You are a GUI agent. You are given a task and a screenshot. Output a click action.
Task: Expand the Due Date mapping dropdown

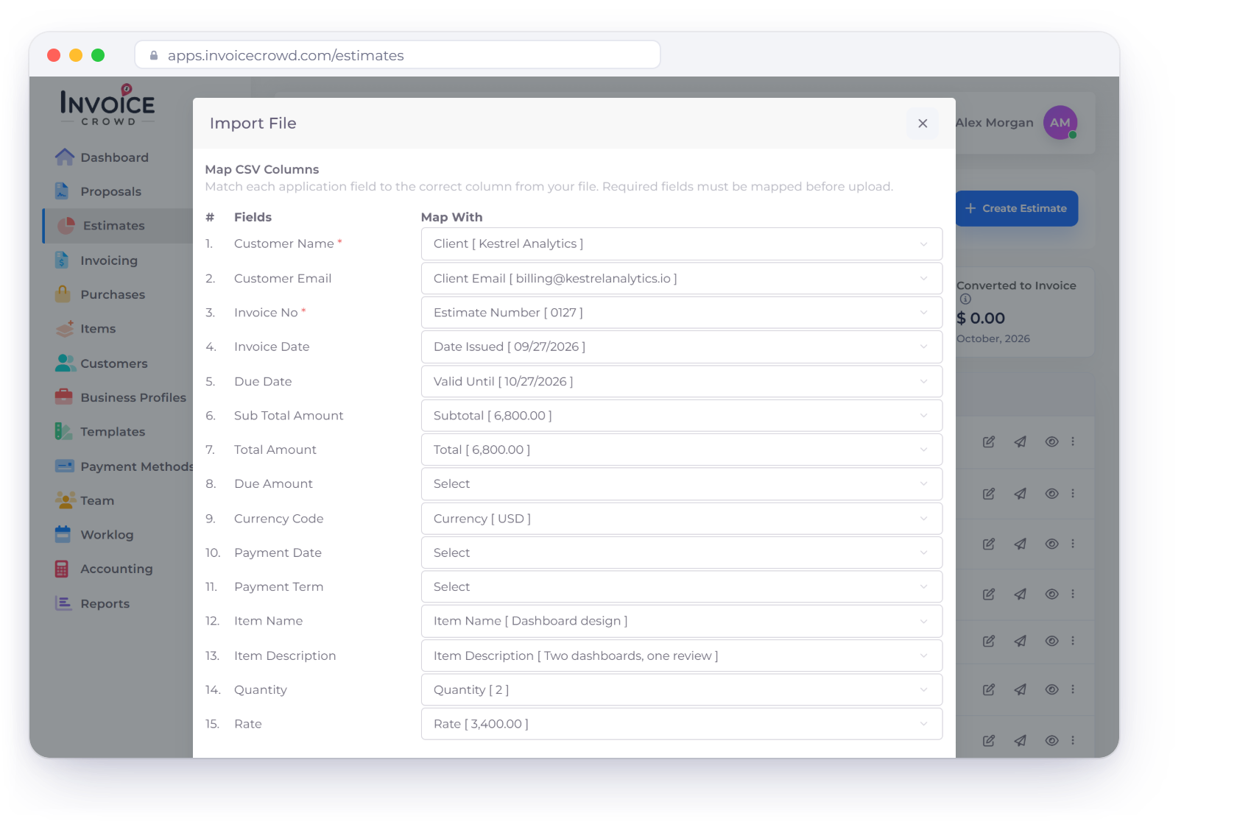click(682, 381)
